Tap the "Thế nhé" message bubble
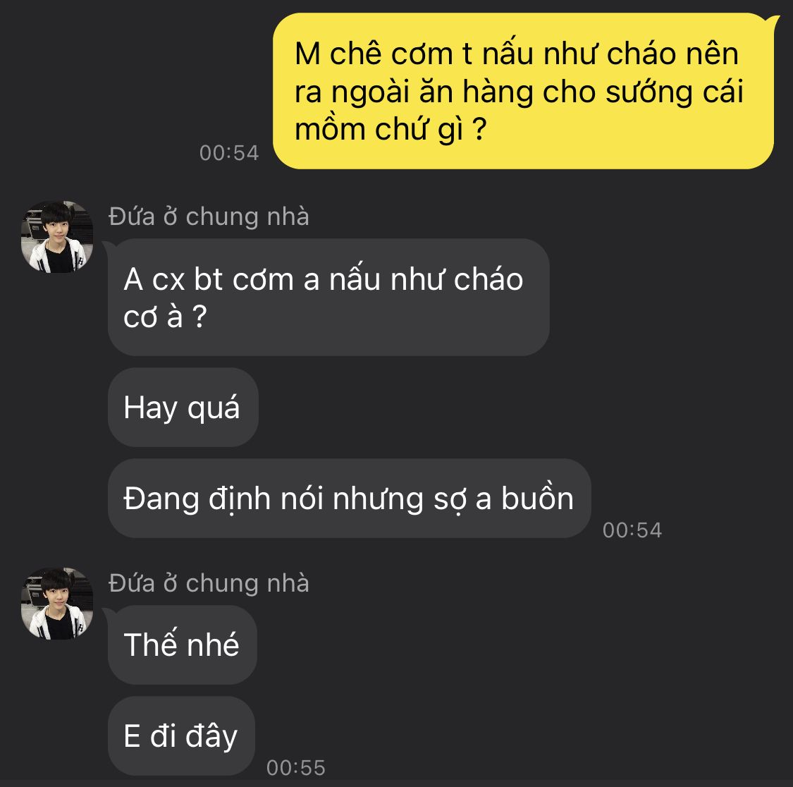 (182, 645)
